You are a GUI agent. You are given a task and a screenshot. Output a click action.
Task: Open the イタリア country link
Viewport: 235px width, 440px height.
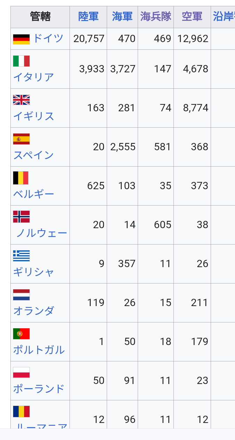pos(34,77)
